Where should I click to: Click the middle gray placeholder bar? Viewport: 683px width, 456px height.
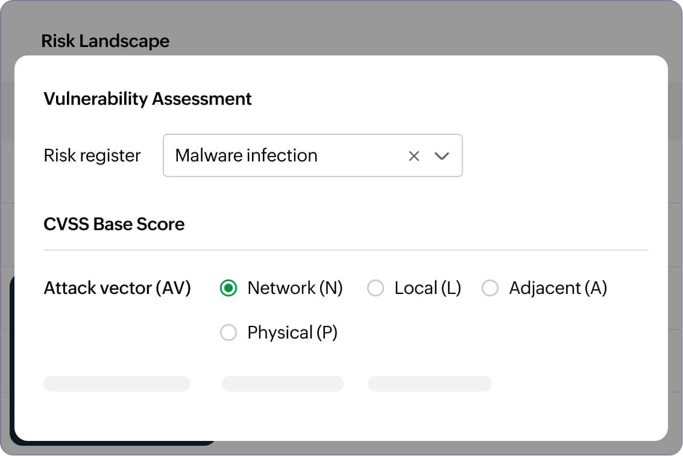[283, 384]
